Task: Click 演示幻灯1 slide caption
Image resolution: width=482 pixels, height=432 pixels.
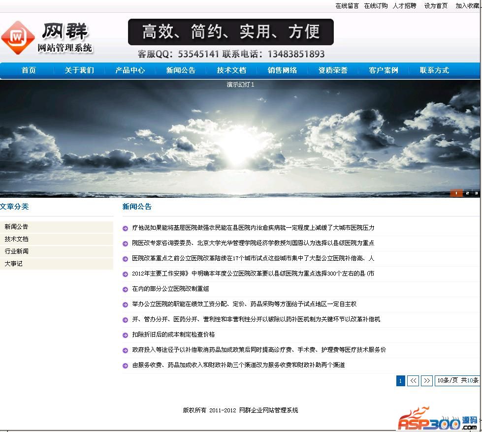Action: coord(240,85)
